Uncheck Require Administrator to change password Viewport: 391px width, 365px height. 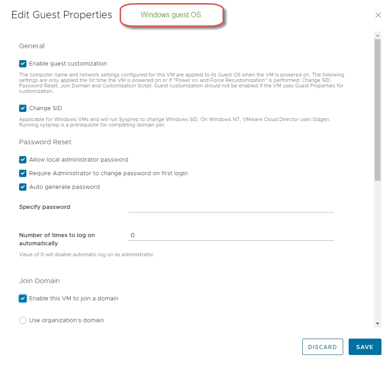23,173
